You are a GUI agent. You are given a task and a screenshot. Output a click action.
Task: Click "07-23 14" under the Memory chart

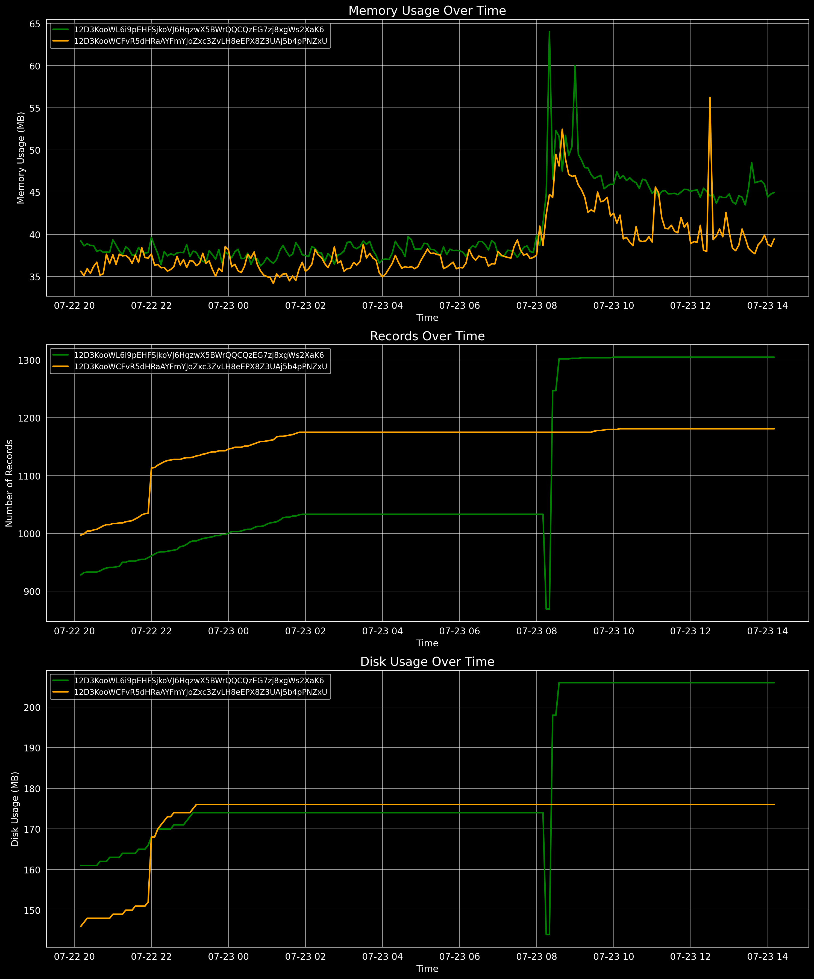(768, 306)
